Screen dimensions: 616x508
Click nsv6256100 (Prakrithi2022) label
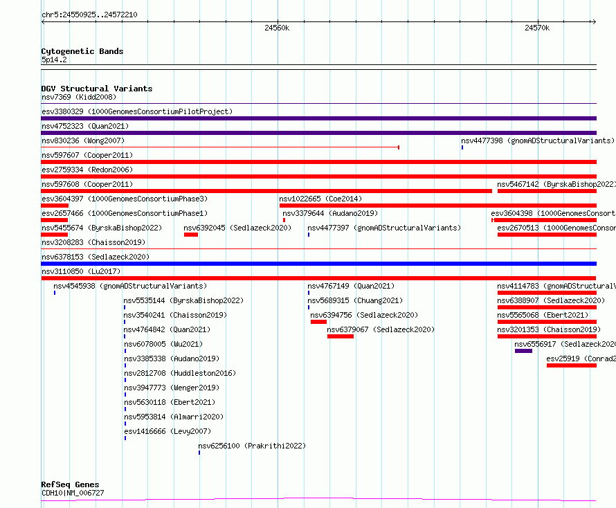[252, 446]
